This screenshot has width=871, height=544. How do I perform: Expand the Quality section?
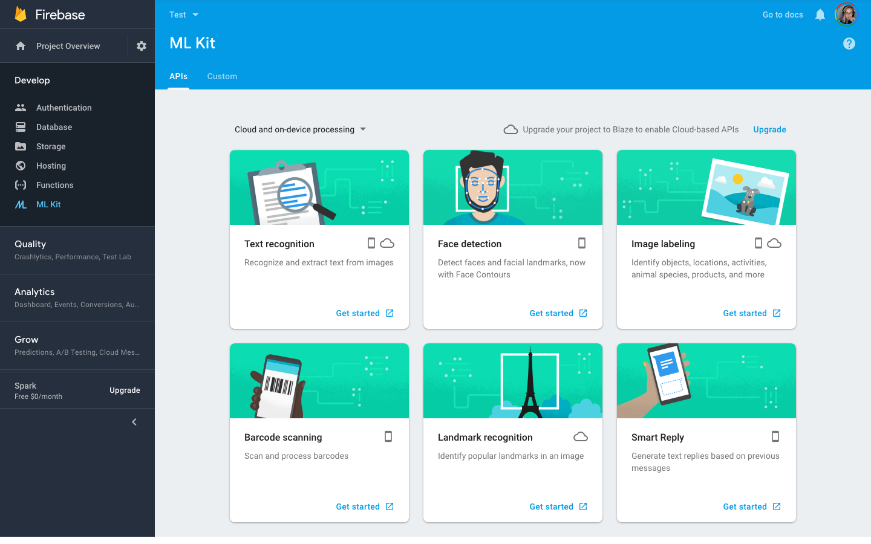click(x=77, y=250)
